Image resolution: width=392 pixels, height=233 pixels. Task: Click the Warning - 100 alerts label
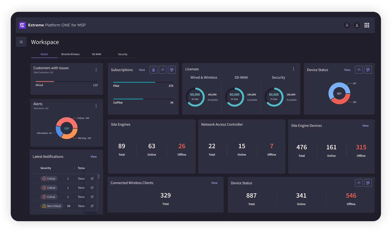pos(84,138)
